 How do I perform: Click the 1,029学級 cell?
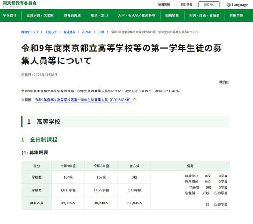coord(101,190)
